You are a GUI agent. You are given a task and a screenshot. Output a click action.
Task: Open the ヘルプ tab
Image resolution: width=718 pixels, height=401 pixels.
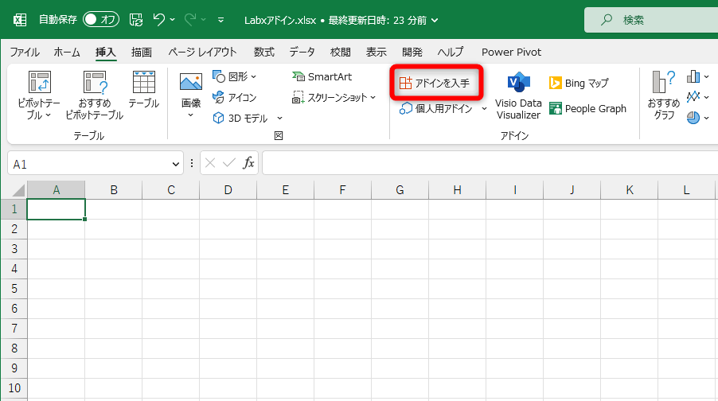(450, 53)
